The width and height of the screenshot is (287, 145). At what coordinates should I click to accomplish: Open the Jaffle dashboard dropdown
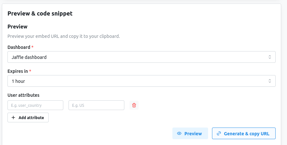click(142, 57)
